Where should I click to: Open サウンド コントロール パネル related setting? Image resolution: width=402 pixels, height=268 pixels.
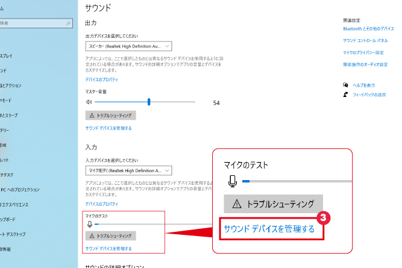coord(365,40)
